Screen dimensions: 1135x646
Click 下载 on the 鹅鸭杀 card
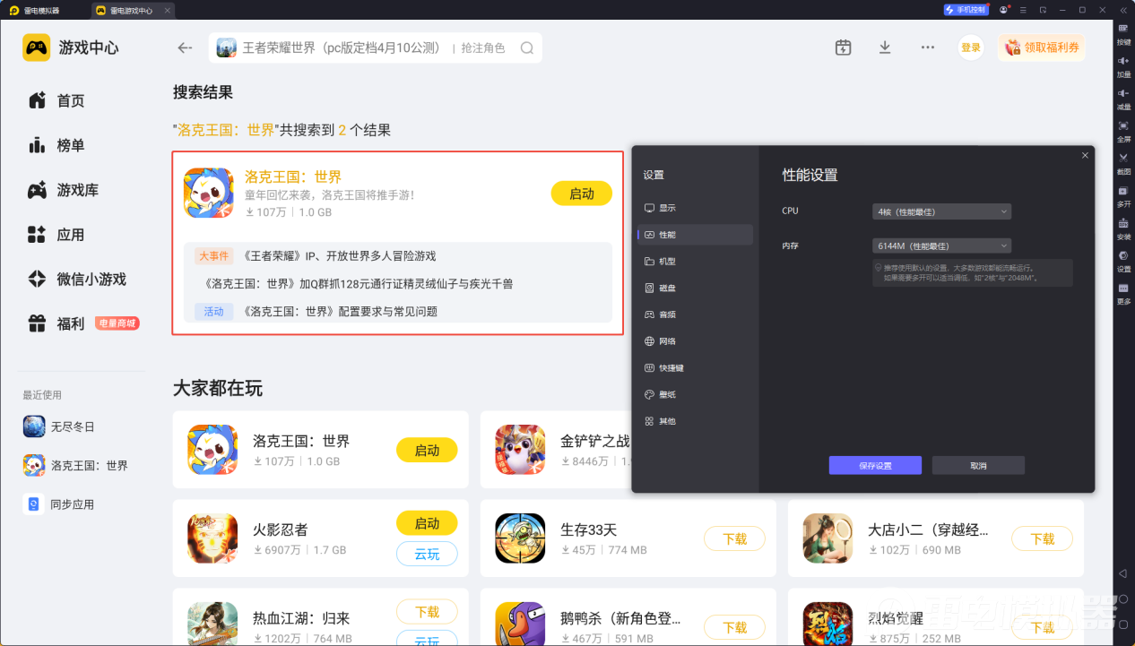click(735, 627)
